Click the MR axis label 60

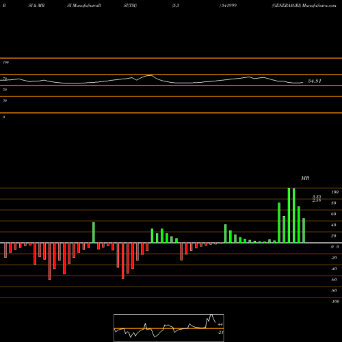click(x=334, y=214)
